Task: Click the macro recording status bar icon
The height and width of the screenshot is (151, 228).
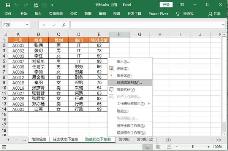Action: tap(4, 147)
